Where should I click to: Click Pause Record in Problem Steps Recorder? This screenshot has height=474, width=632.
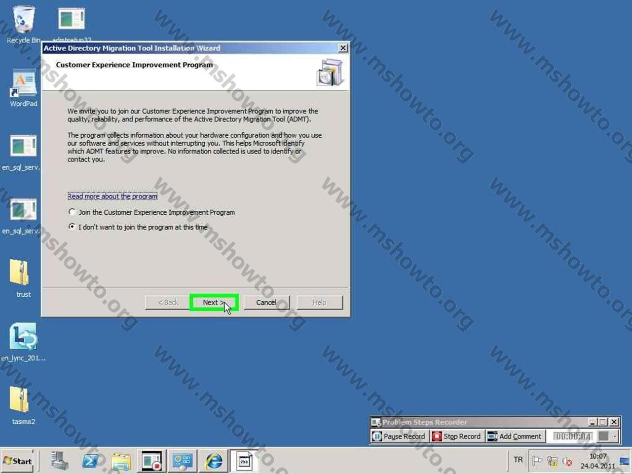[x=399, y=436]
